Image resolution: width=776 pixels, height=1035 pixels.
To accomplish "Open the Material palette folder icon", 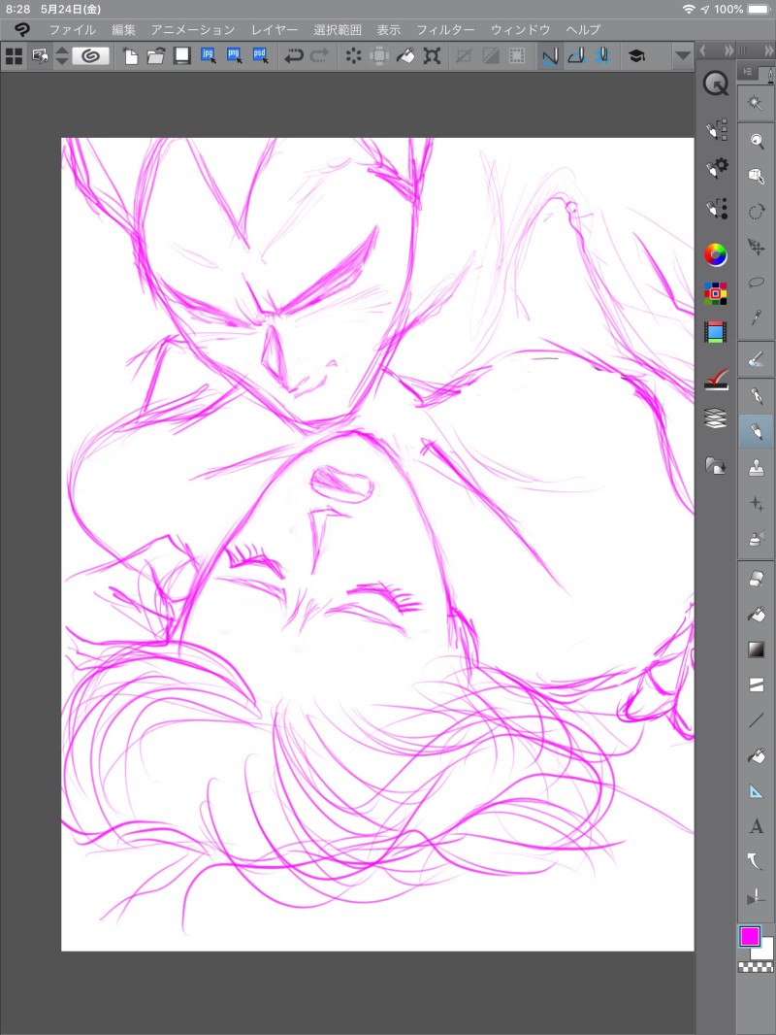I will pos(716,465).
